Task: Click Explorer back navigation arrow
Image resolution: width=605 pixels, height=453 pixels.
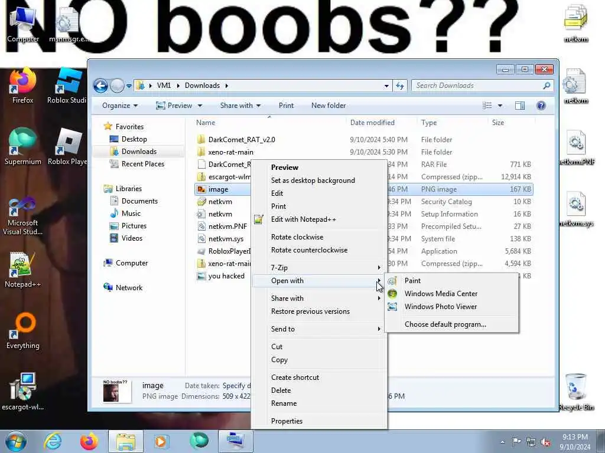Action: click(100, 86)
